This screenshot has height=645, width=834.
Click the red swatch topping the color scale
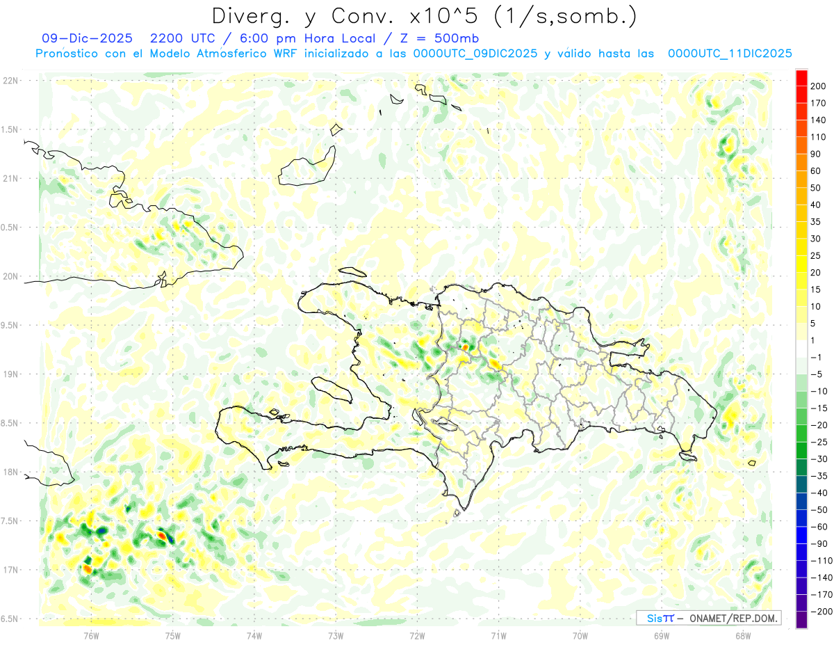point(801,78)
